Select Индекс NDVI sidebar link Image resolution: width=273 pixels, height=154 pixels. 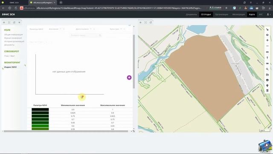point(10,67)
